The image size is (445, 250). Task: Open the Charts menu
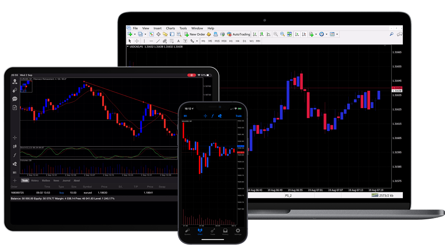170,28
